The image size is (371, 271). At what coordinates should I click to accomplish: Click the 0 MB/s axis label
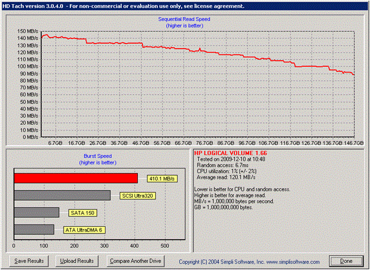coord(31,137)
